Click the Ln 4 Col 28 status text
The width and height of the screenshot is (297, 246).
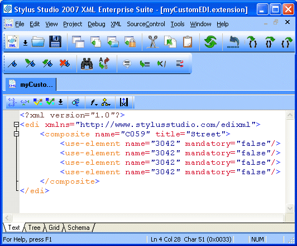[x=166, y=239]
